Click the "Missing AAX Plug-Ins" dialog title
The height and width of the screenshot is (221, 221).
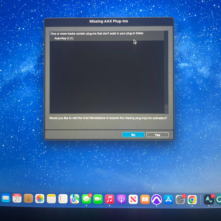click(109, 21)
